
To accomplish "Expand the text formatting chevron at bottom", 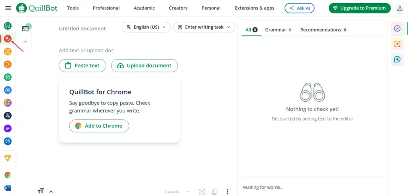I will (x=51, y=192).
